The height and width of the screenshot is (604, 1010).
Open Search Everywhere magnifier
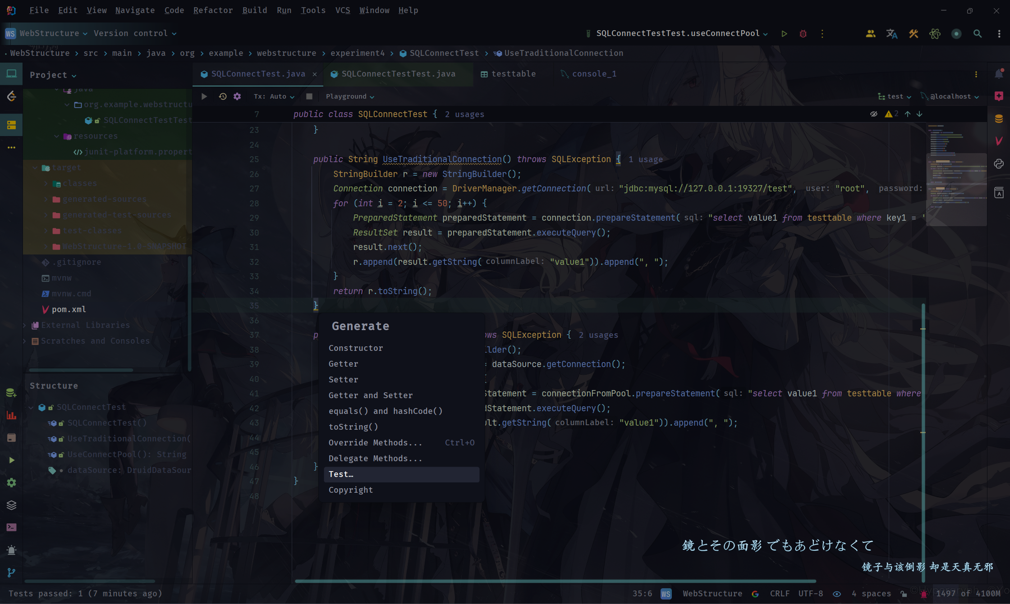[x=978, y=34]
